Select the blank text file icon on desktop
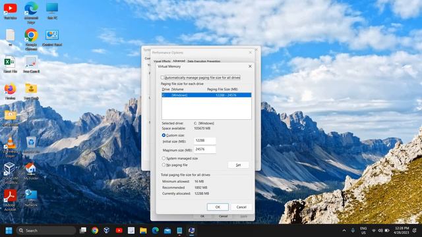Viewport: 422px width, 237px height. [11, 38]
